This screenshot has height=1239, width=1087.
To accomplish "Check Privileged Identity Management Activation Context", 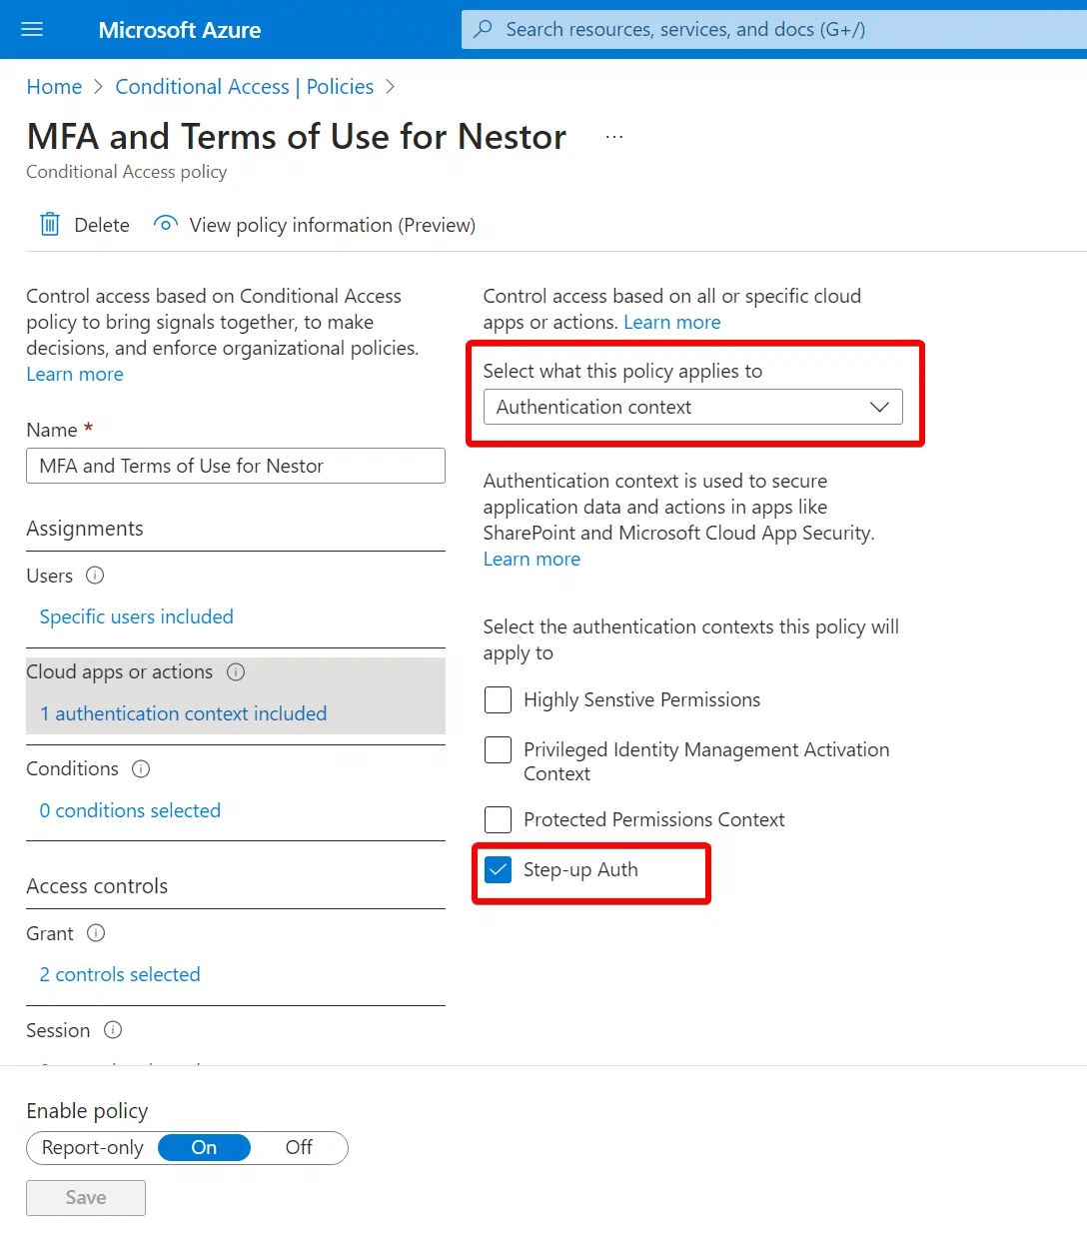I will pyautogui.click(x=498, y=749).
